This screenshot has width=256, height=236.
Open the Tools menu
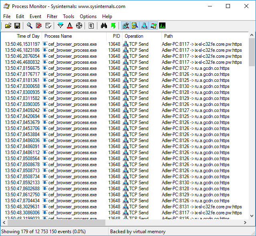(69, 16)
